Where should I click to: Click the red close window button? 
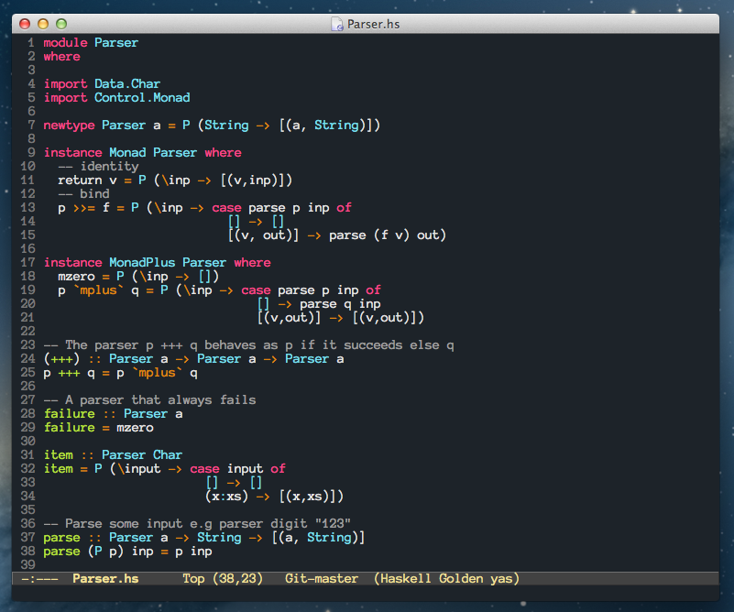pyautogui.click(x=25, y=24)
